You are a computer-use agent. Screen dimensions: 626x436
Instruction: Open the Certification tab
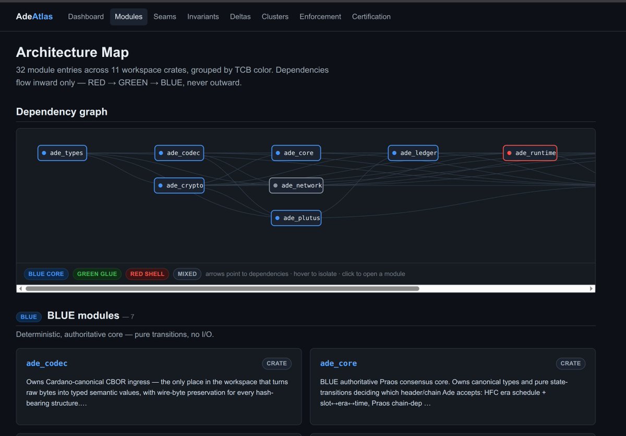pyautogui.click(x=371, y=17)
